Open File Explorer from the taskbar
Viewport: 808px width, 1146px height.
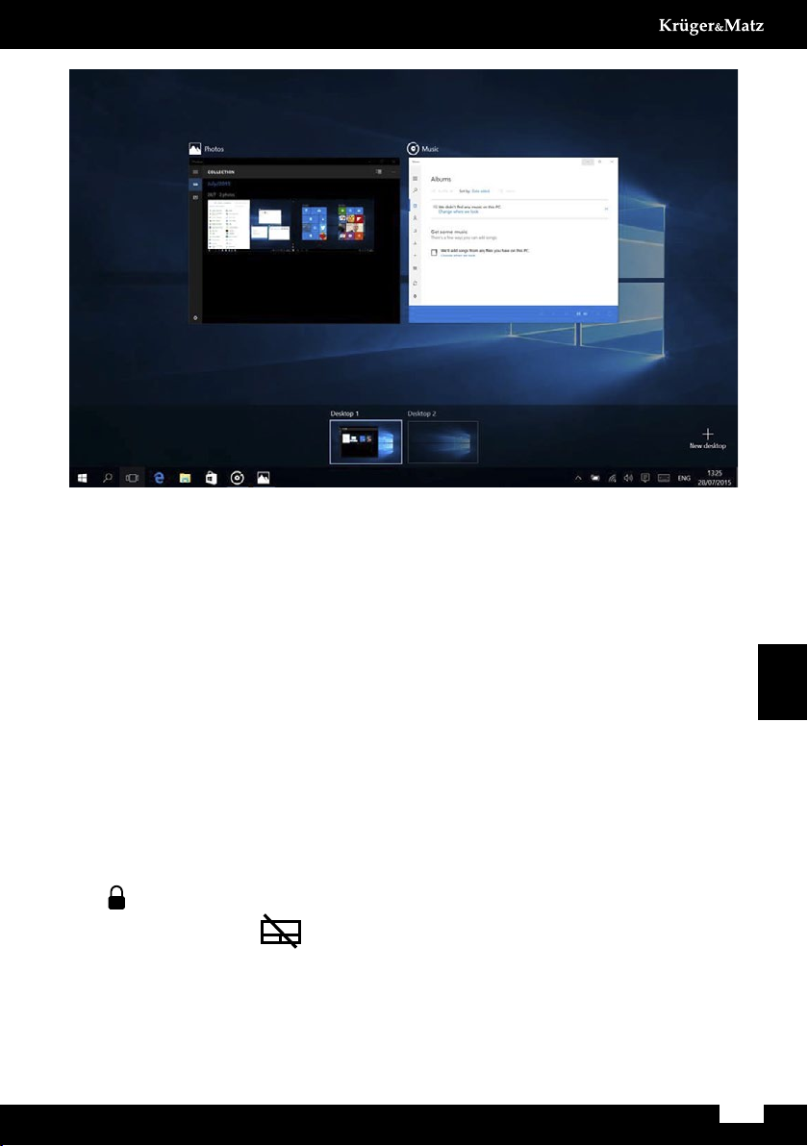(x=185, y=478)
